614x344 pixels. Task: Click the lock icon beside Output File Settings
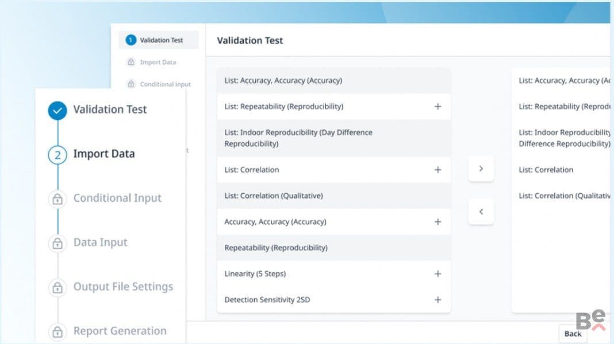[57, 288]
